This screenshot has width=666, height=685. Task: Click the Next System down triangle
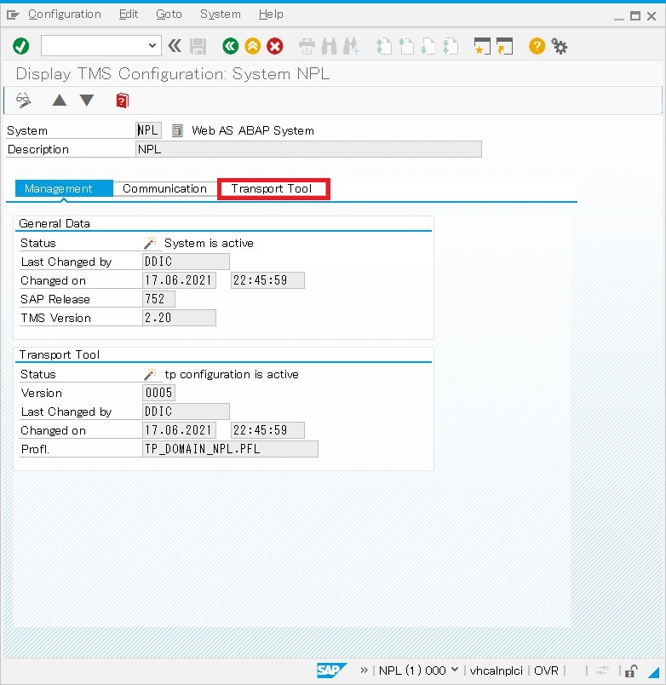(87, 100)
